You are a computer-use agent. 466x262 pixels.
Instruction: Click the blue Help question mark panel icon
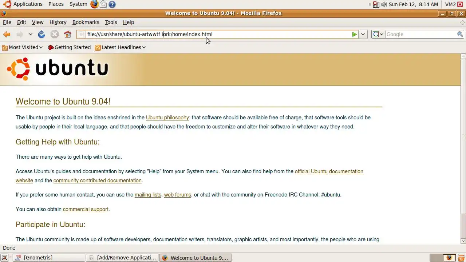(112, 4)
